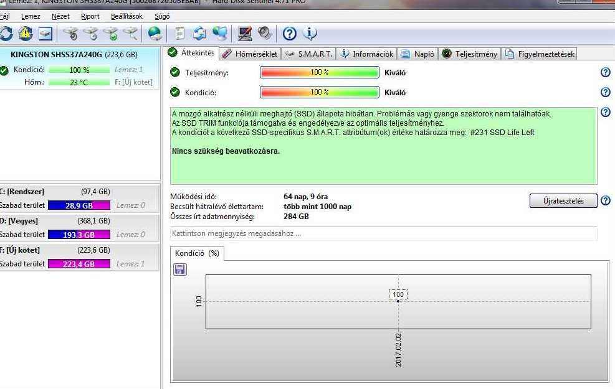Select the D: [Vegyes] partition

click(80, 228)
